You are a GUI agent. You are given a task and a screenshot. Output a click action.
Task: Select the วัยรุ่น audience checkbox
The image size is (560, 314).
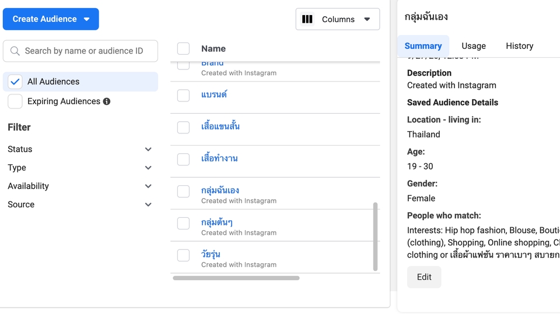[x=183, y=255]
